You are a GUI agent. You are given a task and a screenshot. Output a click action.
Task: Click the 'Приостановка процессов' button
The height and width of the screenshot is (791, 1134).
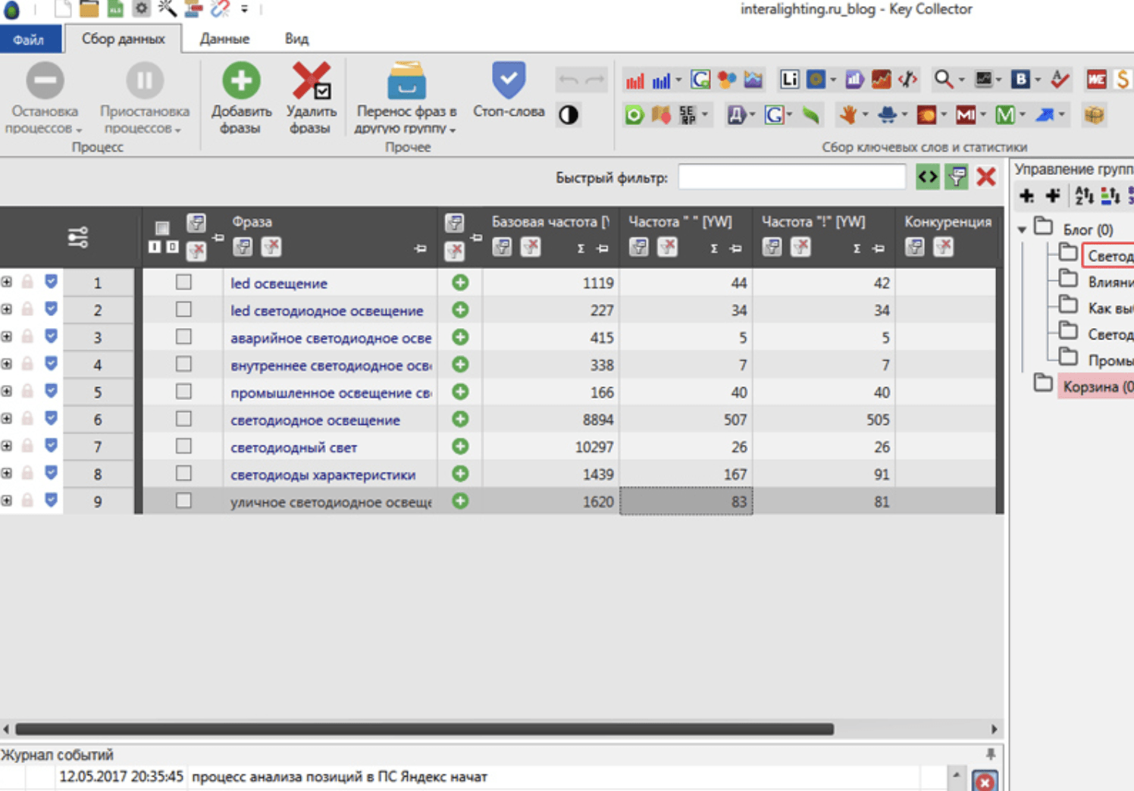tap(145, 98)
